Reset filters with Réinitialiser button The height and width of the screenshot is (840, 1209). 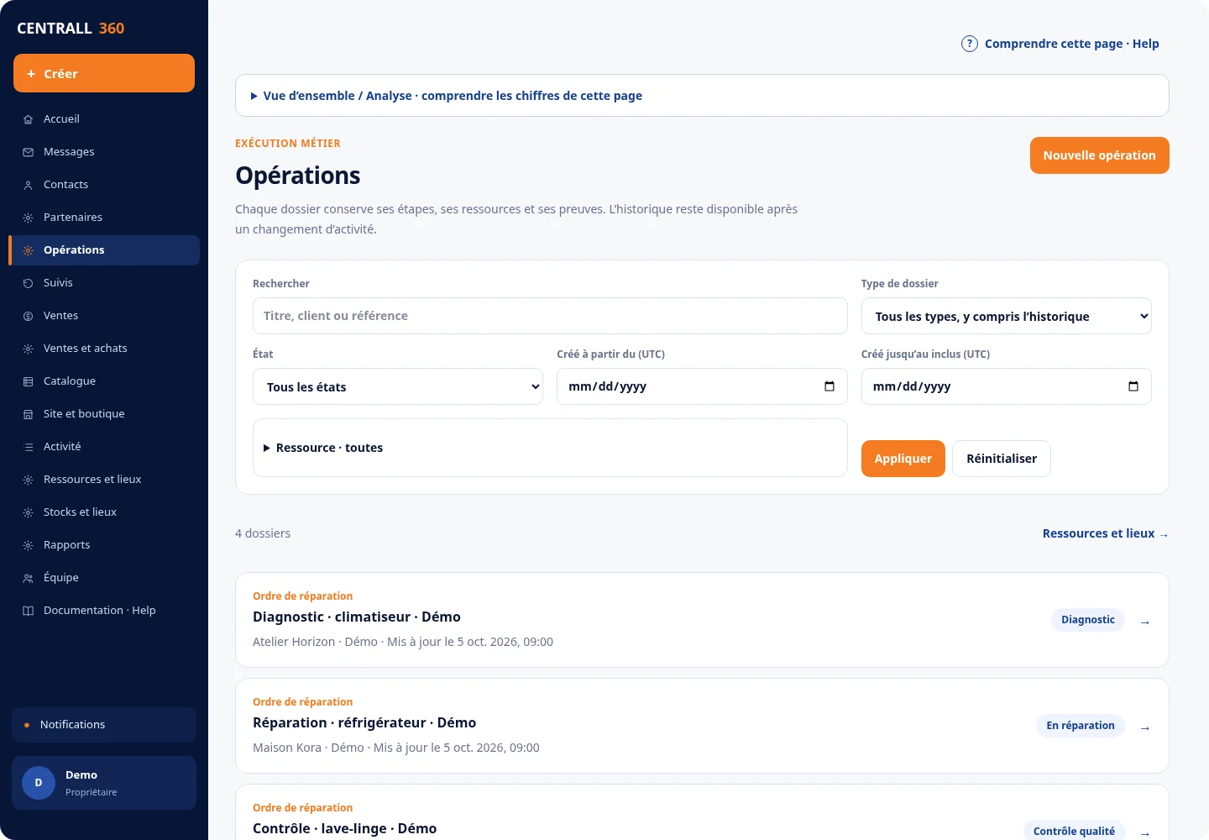(x=1002, y=459)
